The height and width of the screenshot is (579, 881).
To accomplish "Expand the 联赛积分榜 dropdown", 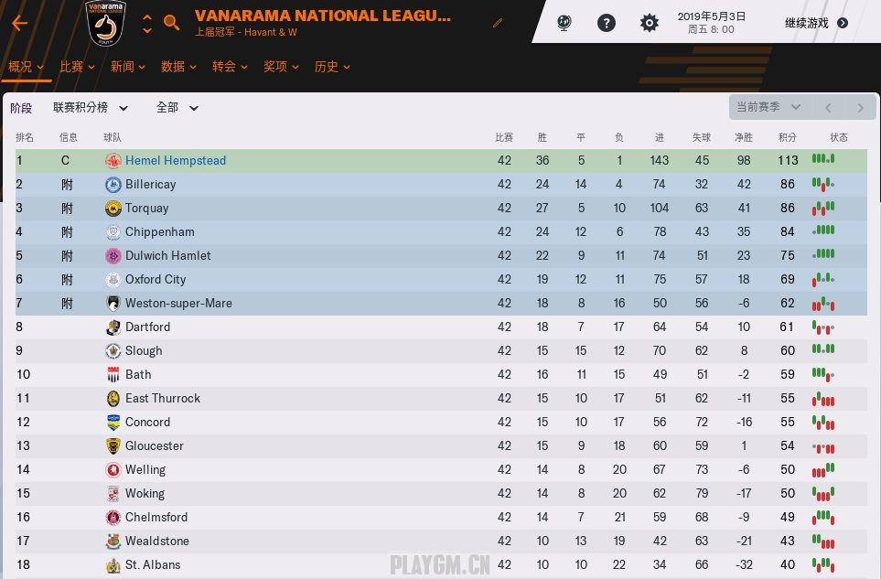I will [91, 107].
